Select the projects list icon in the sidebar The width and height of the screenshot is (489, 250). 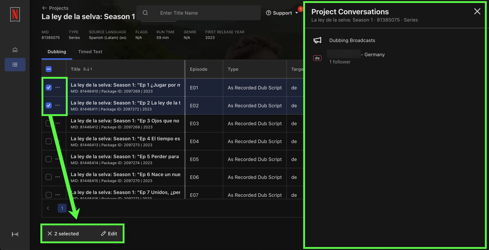pos(15,65)
